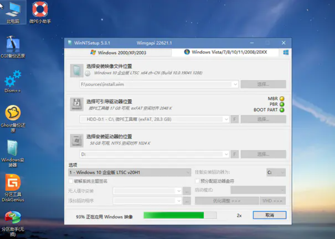Click the VHD >>> button
Viewport: 335px width, 239px height.
pyautogui.click(x=273, y=201)
